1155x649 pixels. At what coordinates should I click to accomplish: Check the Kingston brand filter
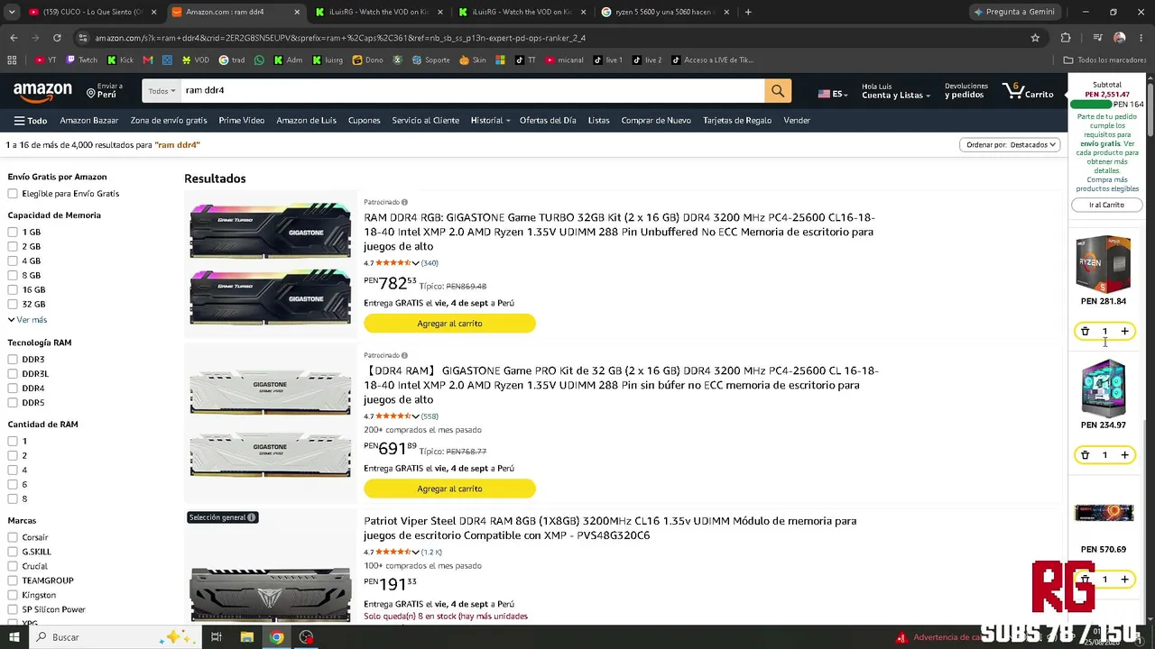click(13, 595)
